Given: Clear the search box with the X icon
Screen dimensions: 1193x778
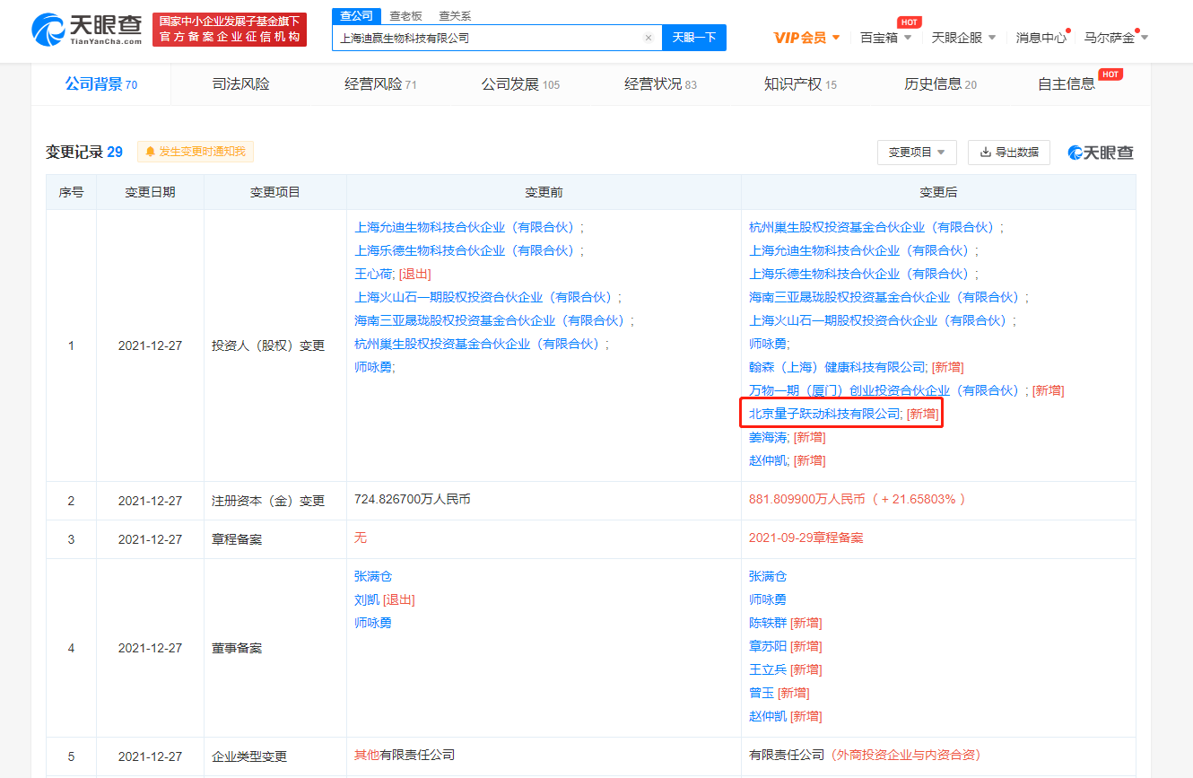Looking at the screenshot, I should [649, 38].
